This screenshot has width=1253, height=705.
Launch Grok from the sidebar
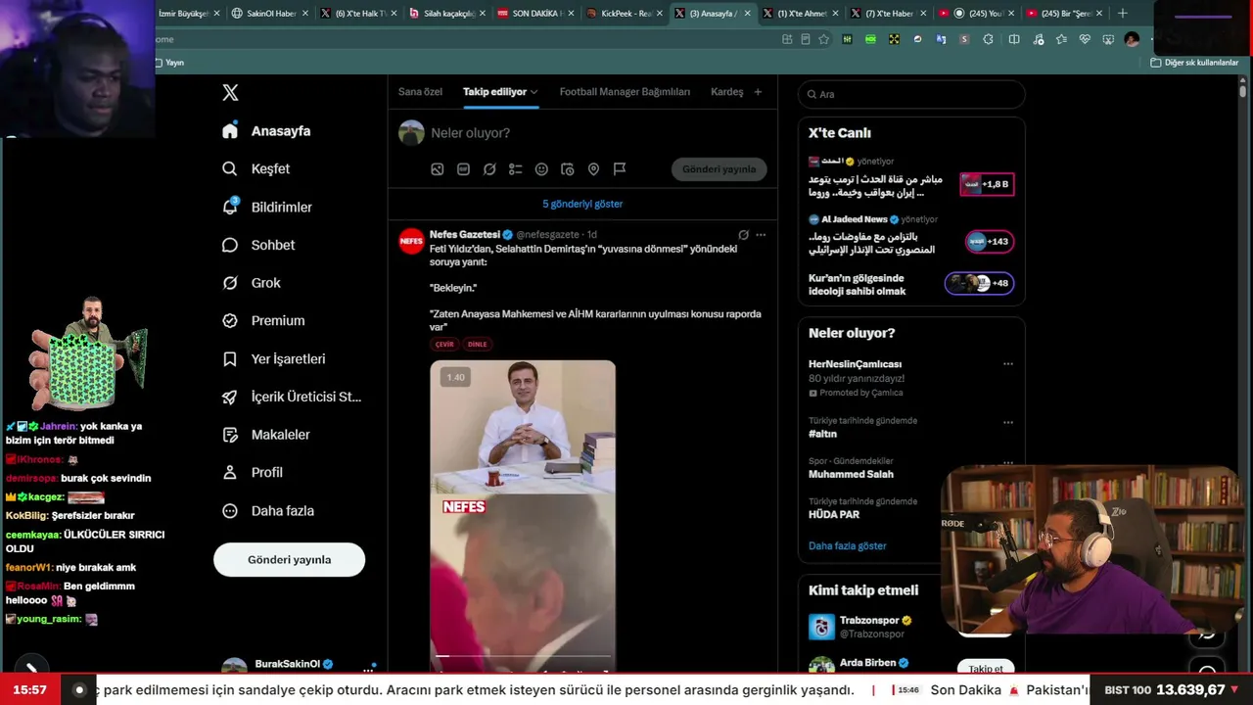[252, 283]
